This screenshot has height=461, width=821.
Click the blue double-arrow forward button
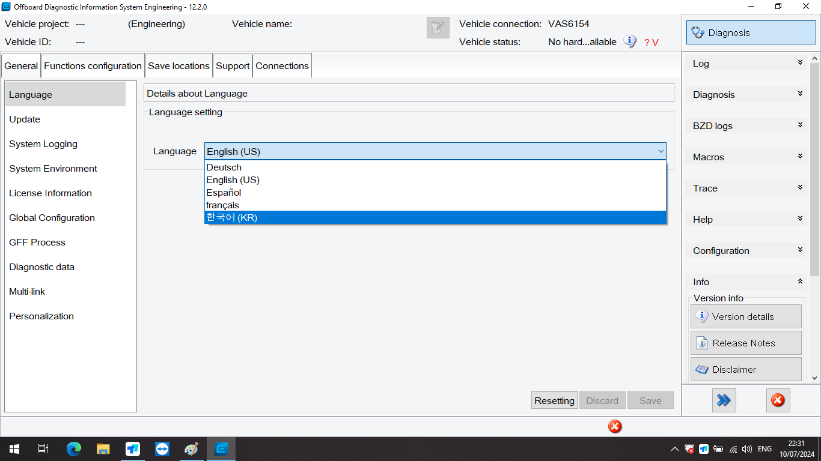pyautogui.click(x=724, y=400)
